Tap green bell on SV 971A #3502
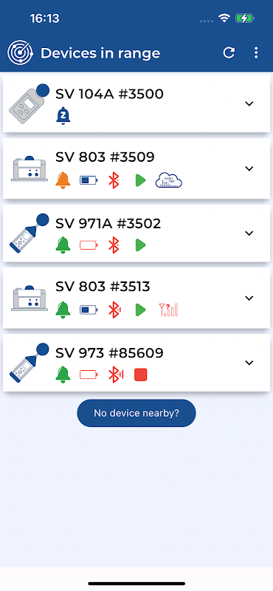Screen dimensions: 273x591 [63, 245]
